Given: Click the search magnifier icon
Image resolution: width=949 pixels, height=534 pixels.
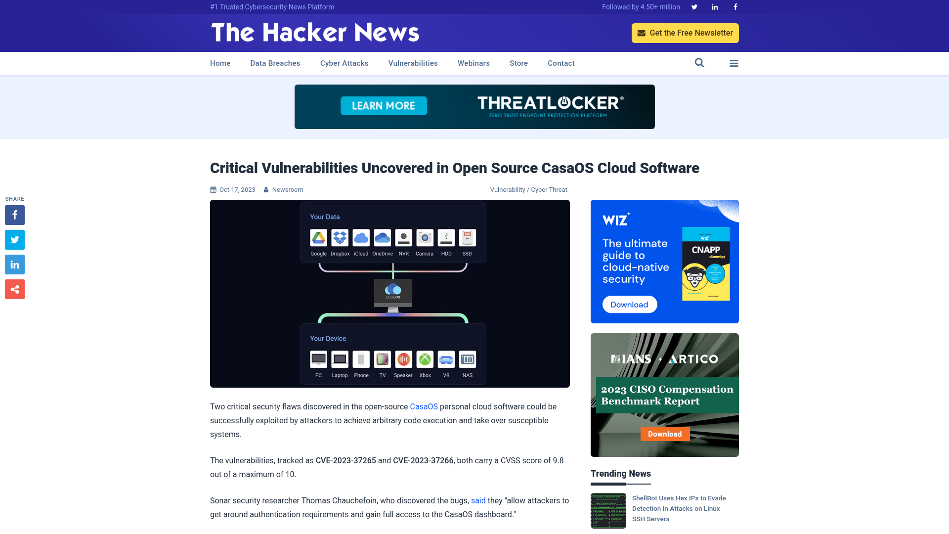Looking at the screenshot, I should (x=699, y=63).
